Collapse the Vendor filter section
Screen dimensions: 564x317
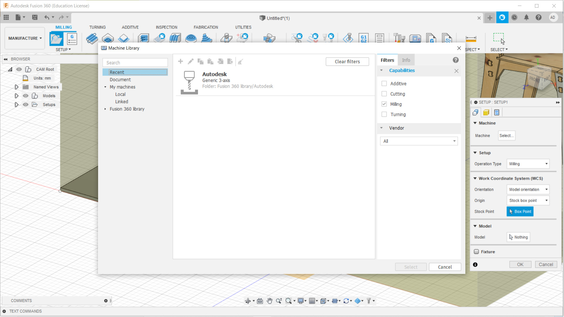click(382, 128)
